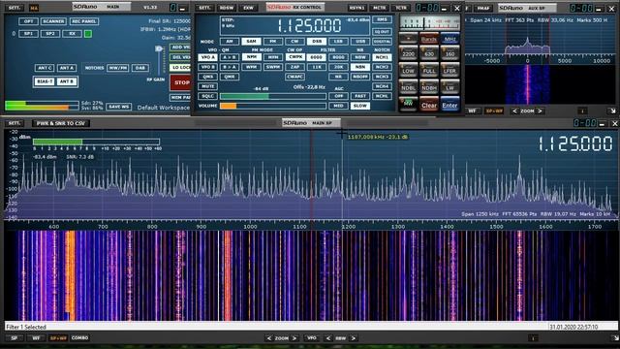The width and height of the screenshot is (620, 349).
Task: Switch Main SP view to WF tab
Action: pos(36,338)
